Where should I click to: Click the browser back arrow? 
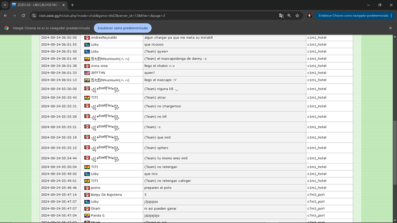pos(6,15)
